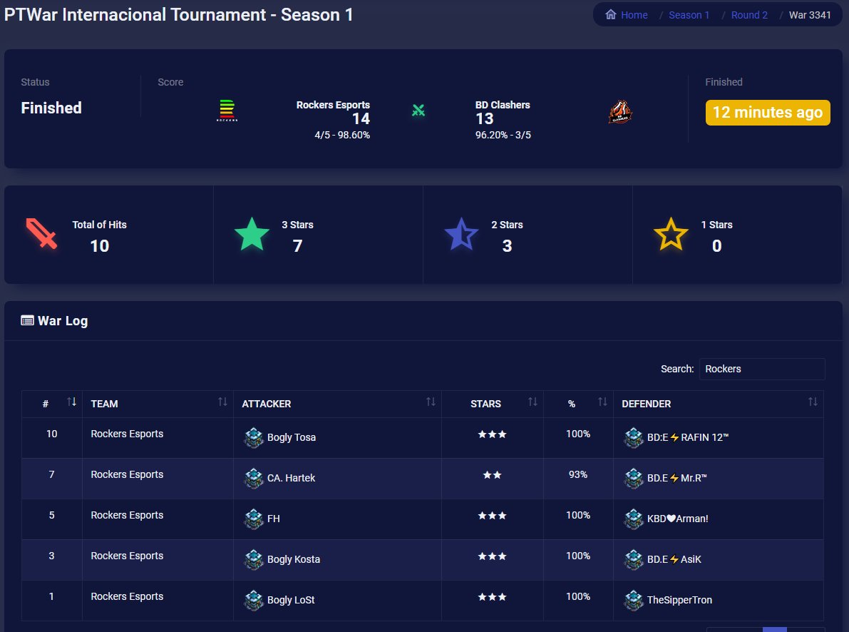Sort table by # column arrows
Viewport: 849px width, 632px height.
click(71, 402)
